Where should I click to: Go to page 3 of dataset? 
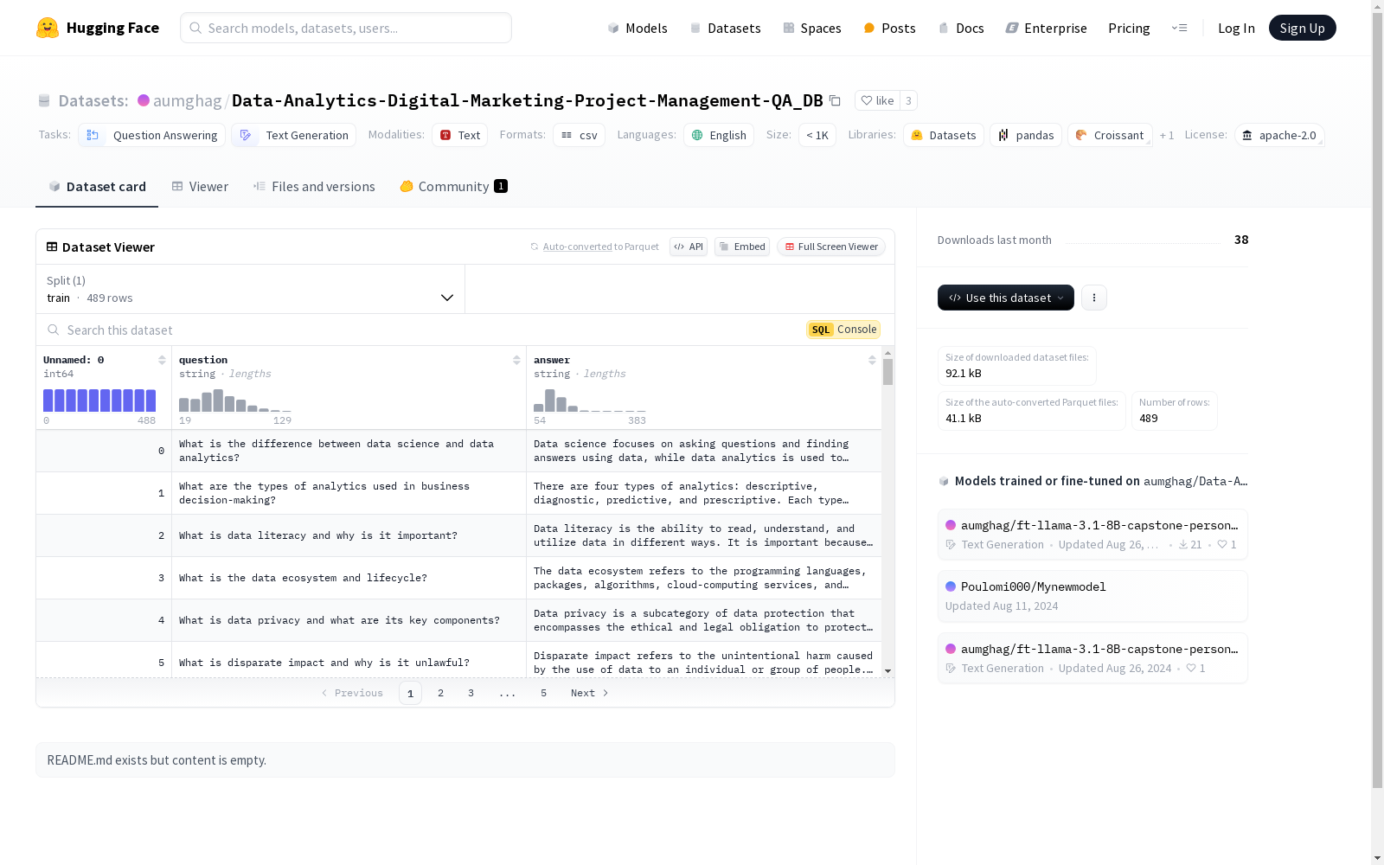[471, 693]
